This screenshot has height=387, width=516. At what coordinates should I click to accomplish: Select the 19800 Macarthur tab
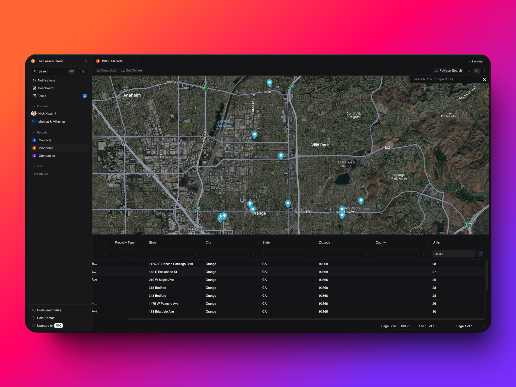(114, 61)
